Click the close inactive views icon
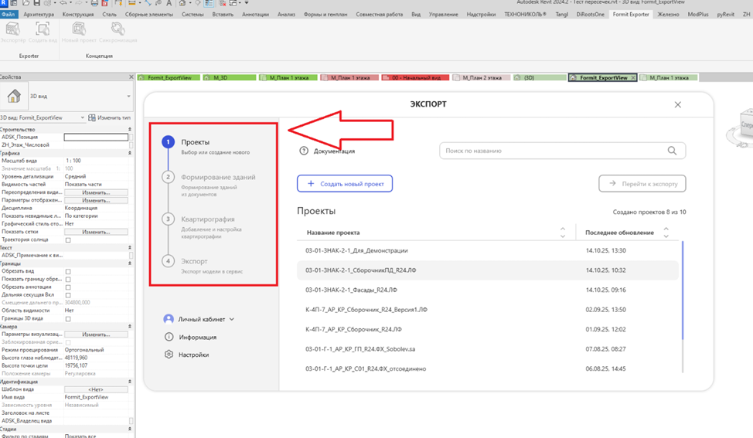 coord(223,3)
